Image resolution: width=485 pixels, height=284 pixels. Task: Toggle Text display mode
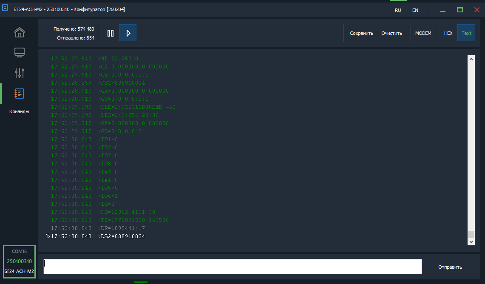pos(466,33)
